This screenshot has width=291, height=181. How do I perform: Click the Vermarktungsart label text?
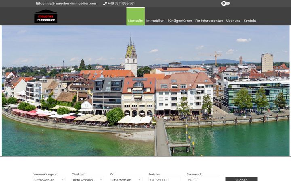point(46,174)
